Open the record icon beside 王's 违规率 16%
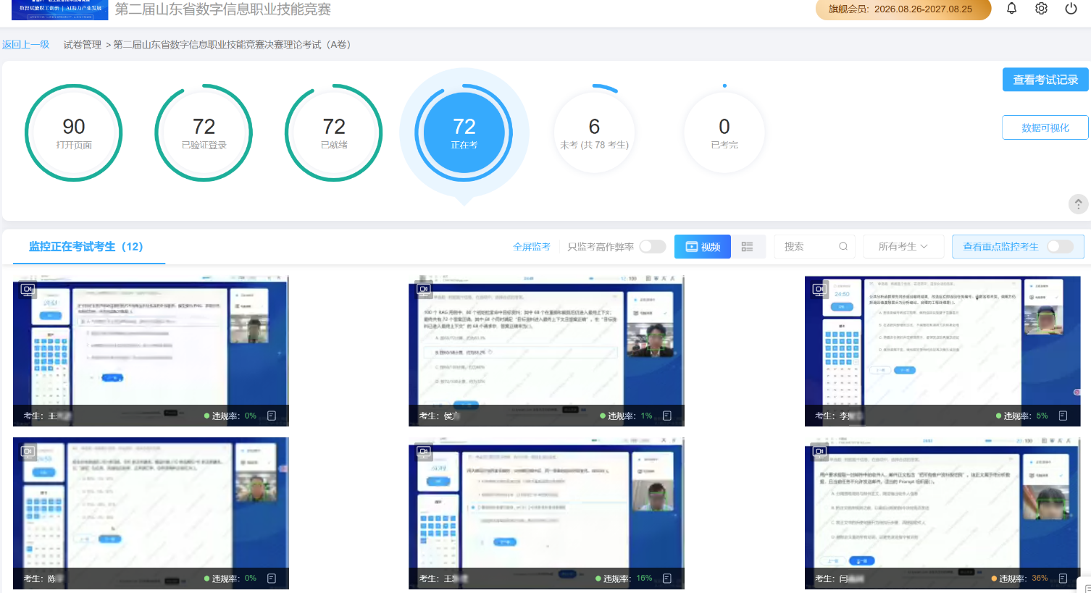The width and height of the screenshot is (1091, 593). (667, 579)
